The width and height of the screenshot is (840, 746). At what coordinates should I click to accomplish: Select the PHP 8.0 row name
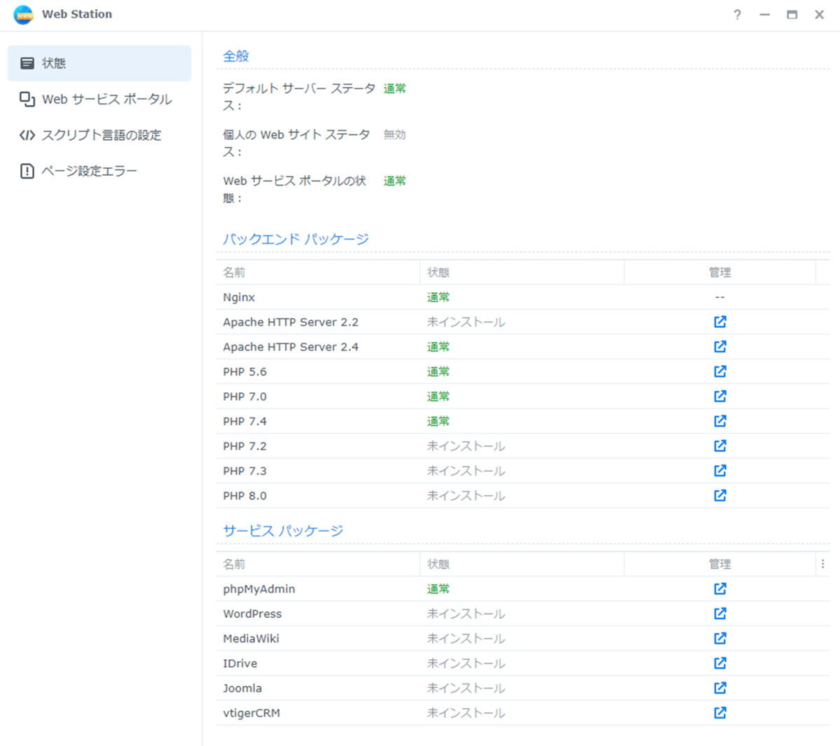tap(244, 495)
